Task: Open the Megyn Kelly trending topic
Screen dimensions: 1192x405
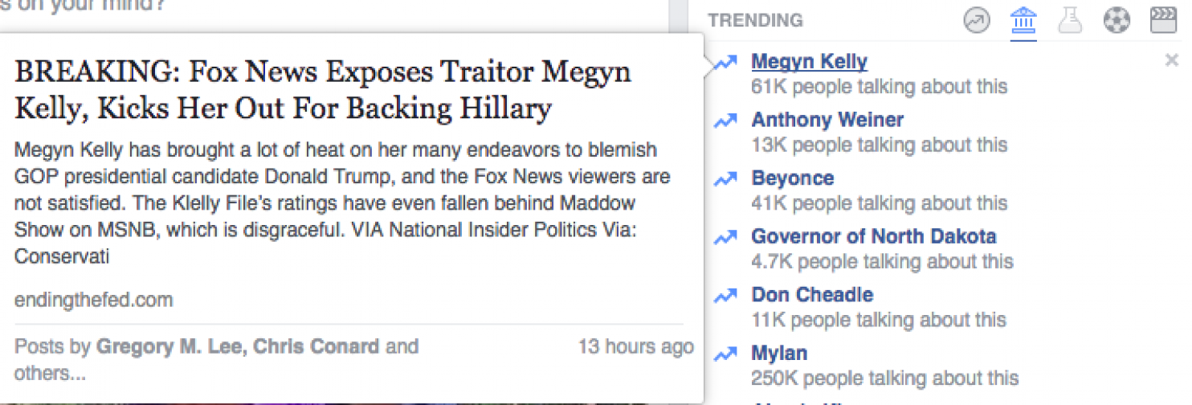Action: [809, 62]
